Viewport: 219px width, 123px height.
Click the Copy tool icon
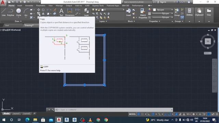[x=39, y=14]
